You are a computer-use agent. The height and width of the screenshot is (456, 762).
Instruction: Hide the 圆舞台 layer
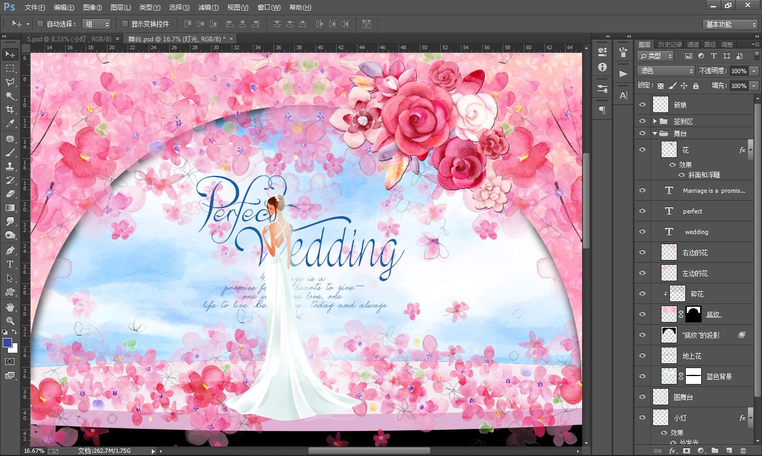tap(642, 397)
